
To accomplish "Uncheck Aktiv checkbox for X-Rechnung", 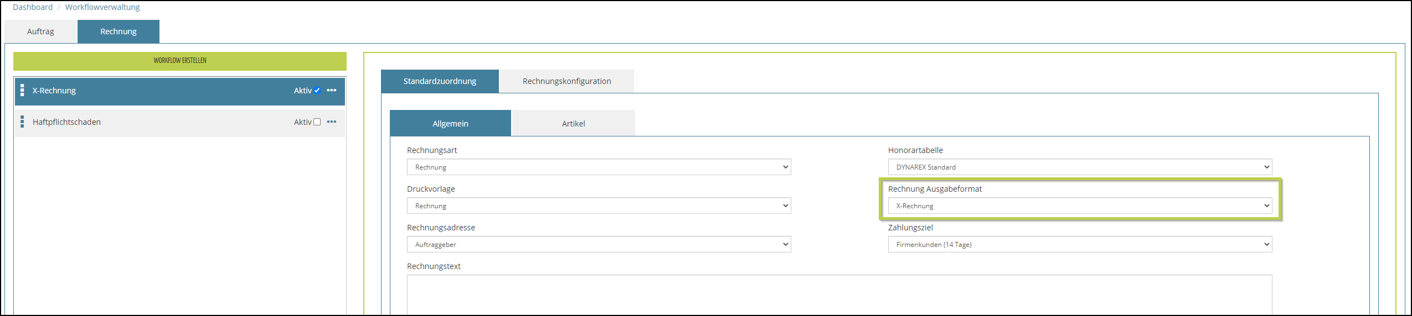I will 317,91.
